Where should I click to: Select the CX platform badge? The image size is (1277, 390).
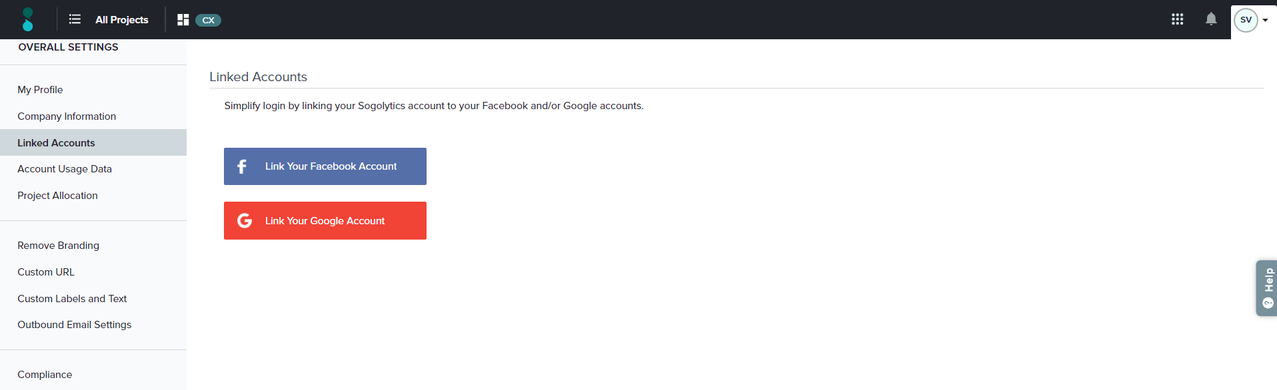click(x=208, y=20)
